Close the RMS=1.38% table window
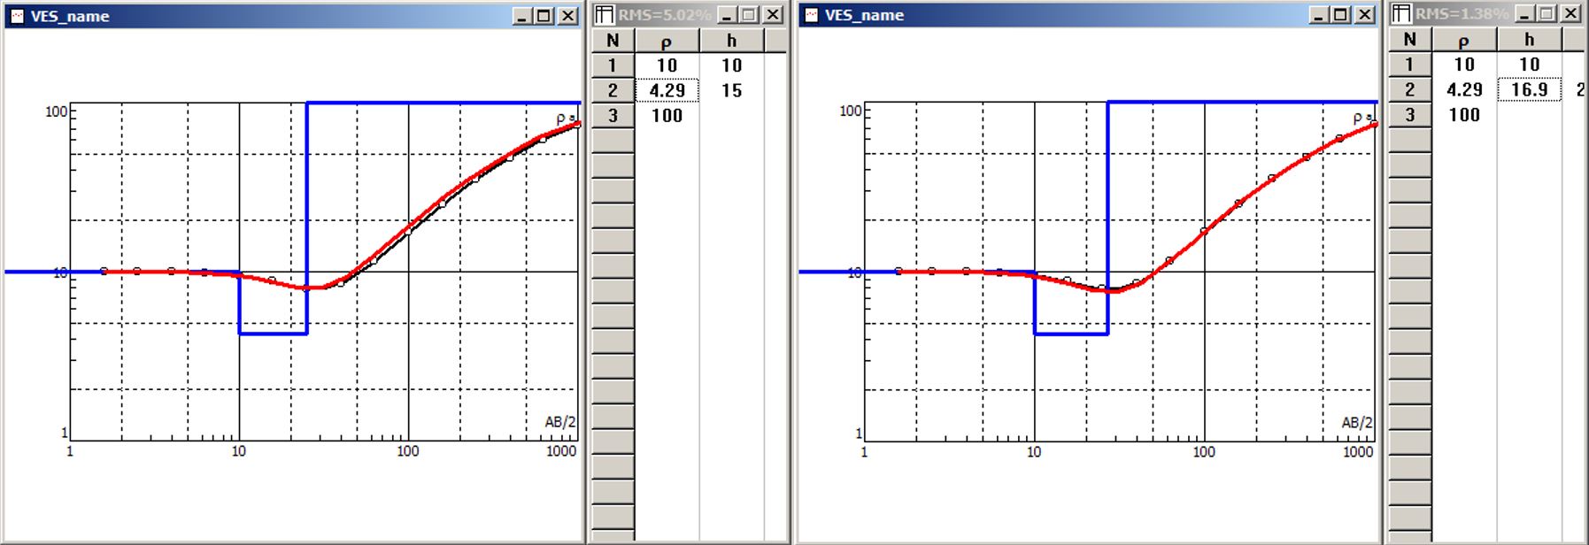The height and width of the screenshot is (545, 1589). pyautogui.click(x=1570, y=14)
